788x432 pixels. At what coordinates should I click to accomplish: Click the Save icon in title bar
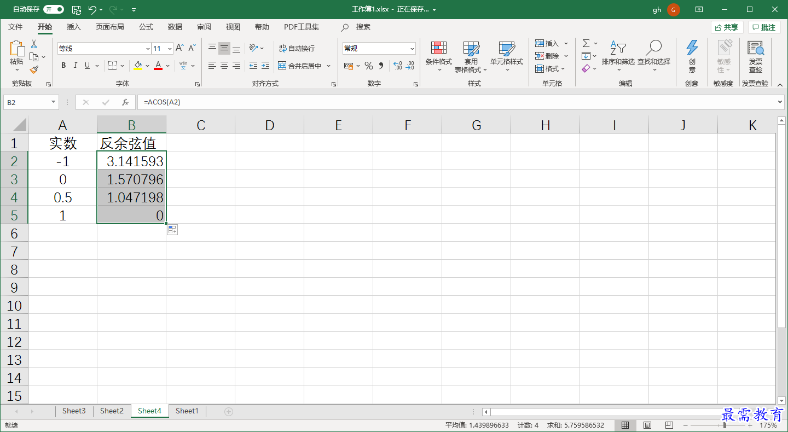tap(77, 9)
